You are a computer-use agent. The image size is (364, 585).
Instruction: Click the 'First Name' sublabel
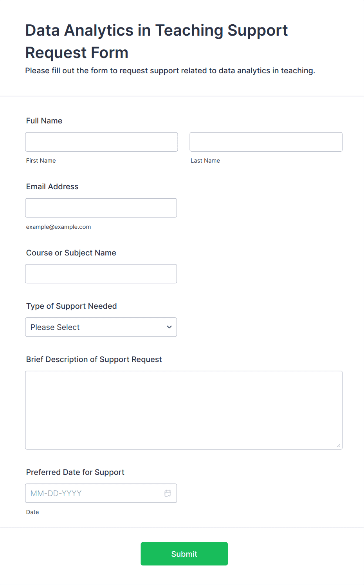pyautogui.click(x=41, y=161)
